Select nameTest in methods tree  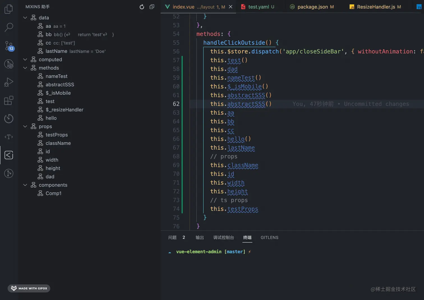point(89,76)
